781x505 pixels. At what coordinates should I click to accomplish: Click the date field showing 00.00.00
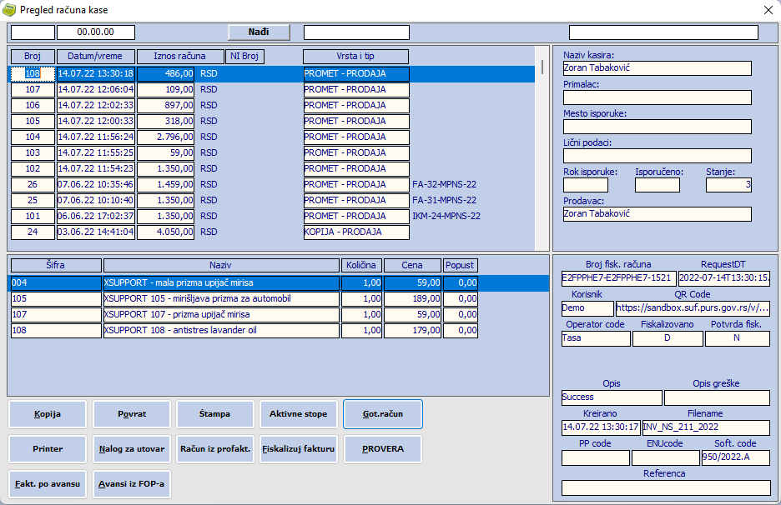point(96,32)
